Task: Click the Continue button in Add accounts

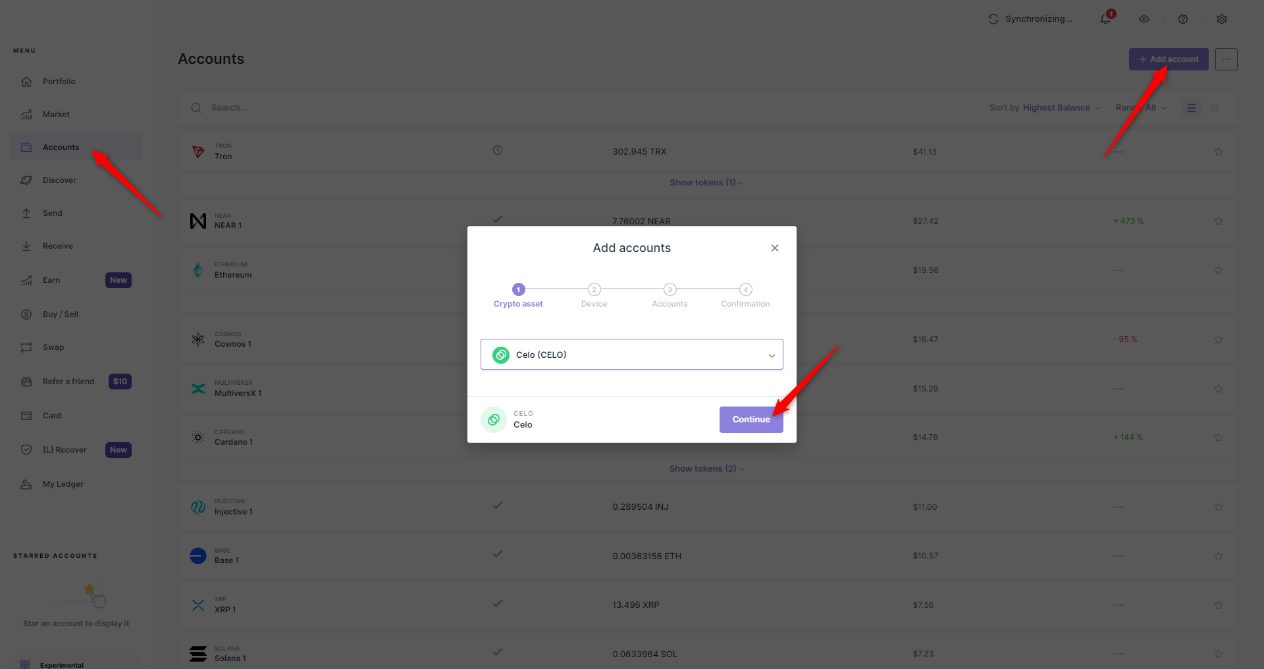Action: (751, 420)
